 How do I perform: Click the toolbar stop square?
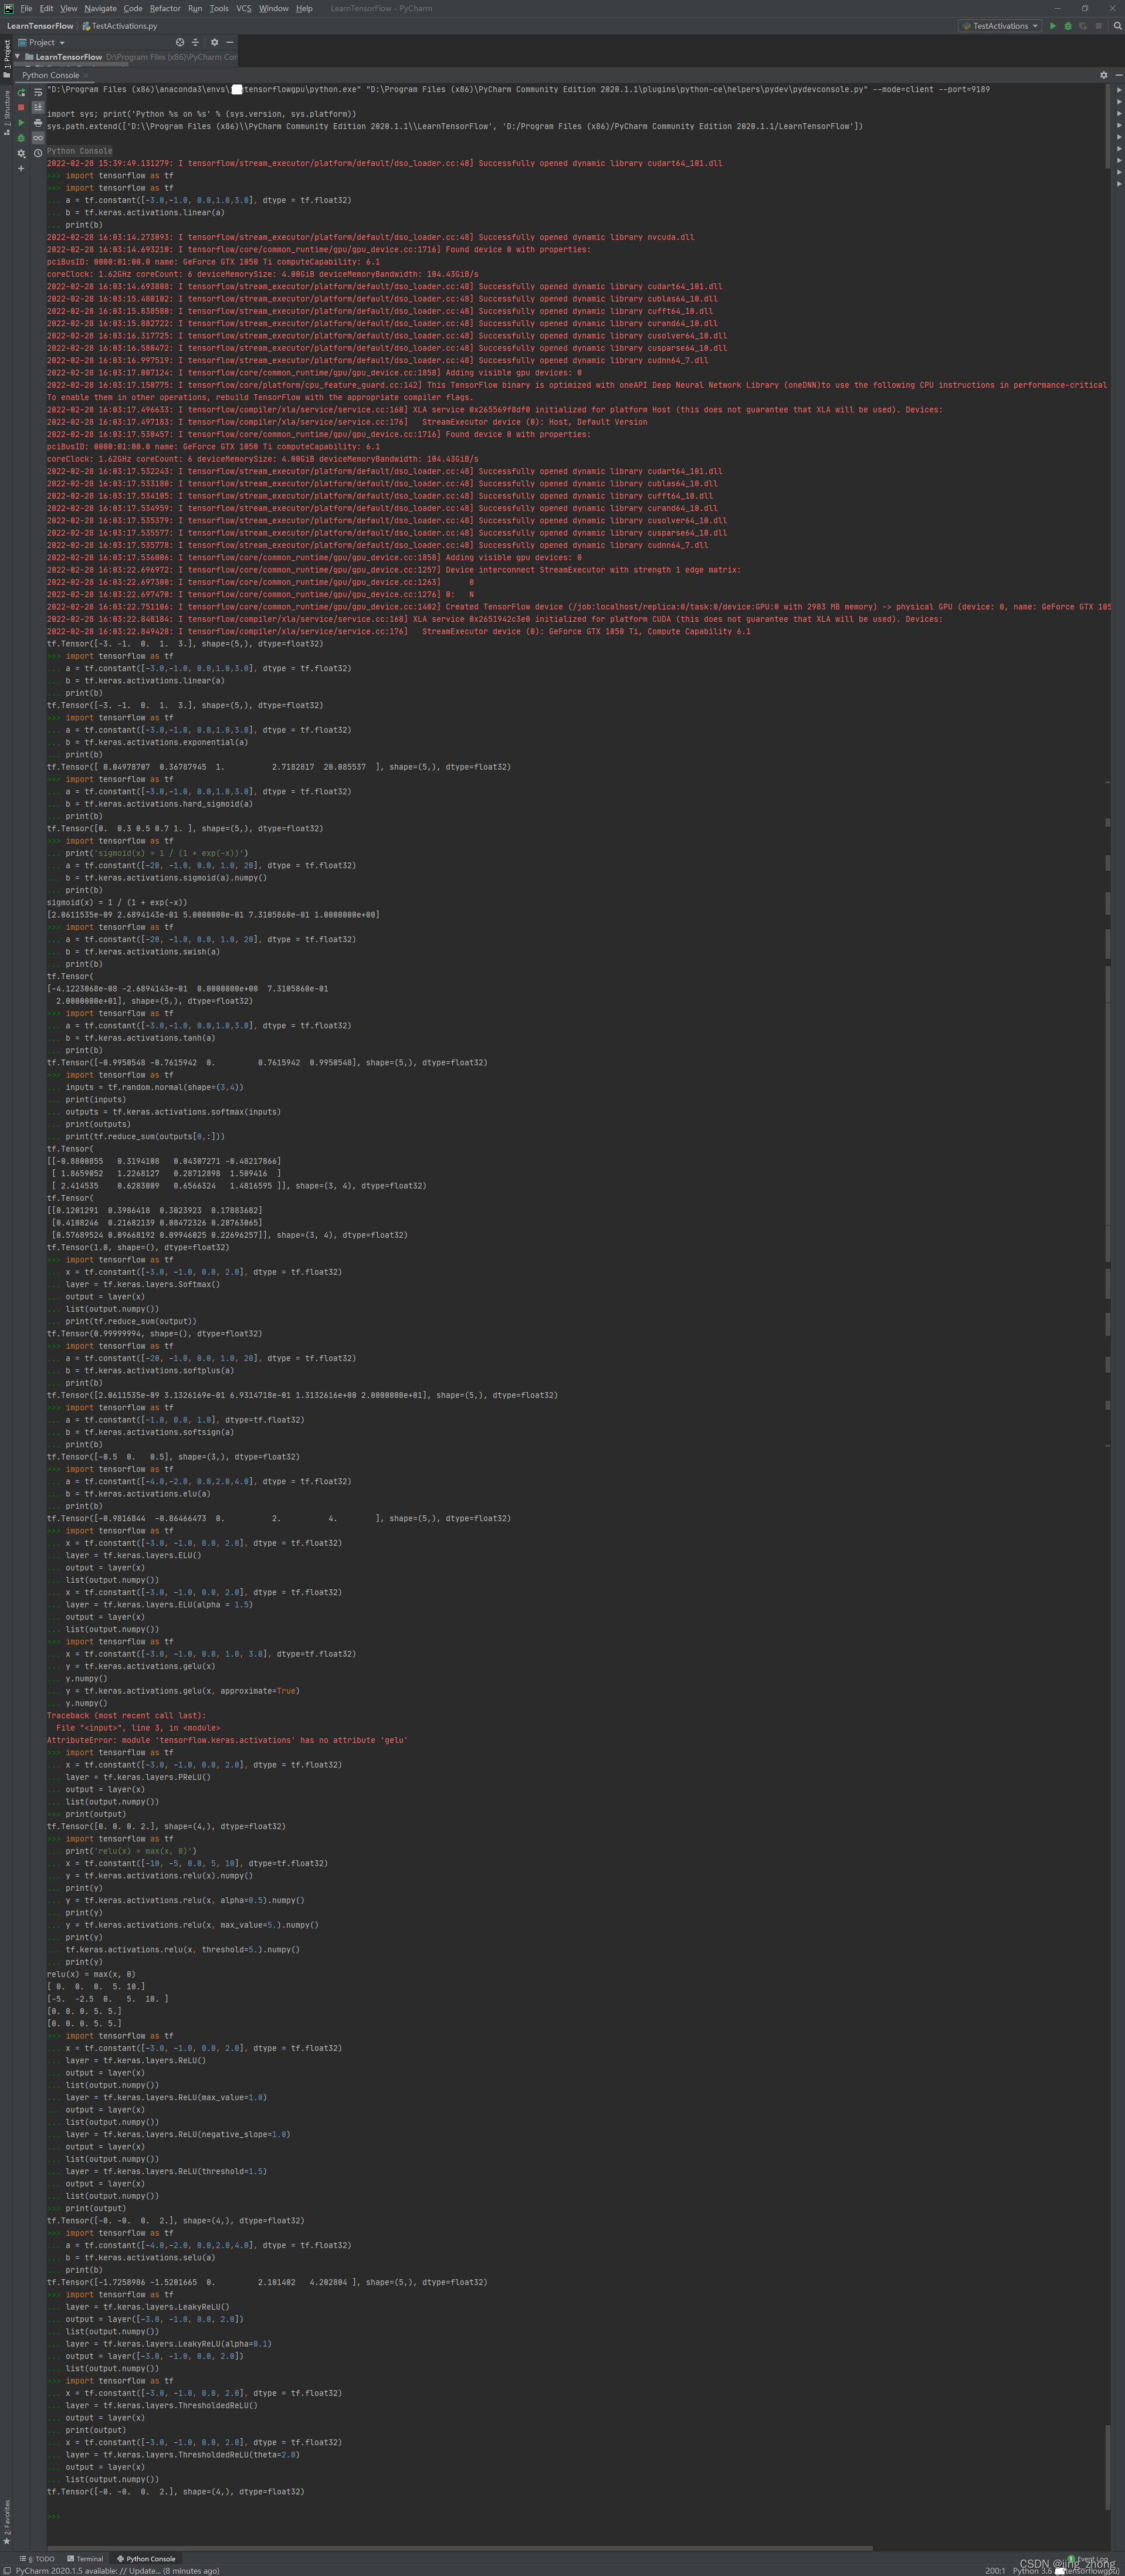pyautogui.click(x=1099, y=26)
